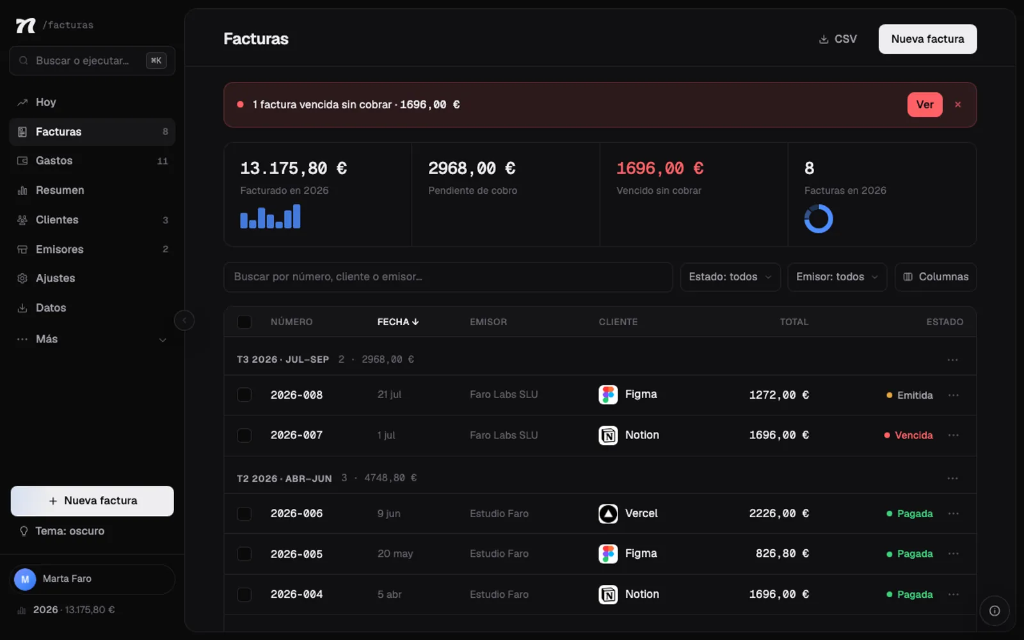Open Emisores in the sidebar

[92, 249]
